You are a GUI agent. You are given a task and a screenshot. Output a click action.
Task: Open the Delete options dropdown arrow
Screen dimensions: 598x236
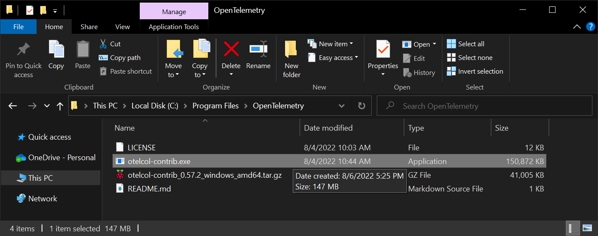(x=231, y=75)
